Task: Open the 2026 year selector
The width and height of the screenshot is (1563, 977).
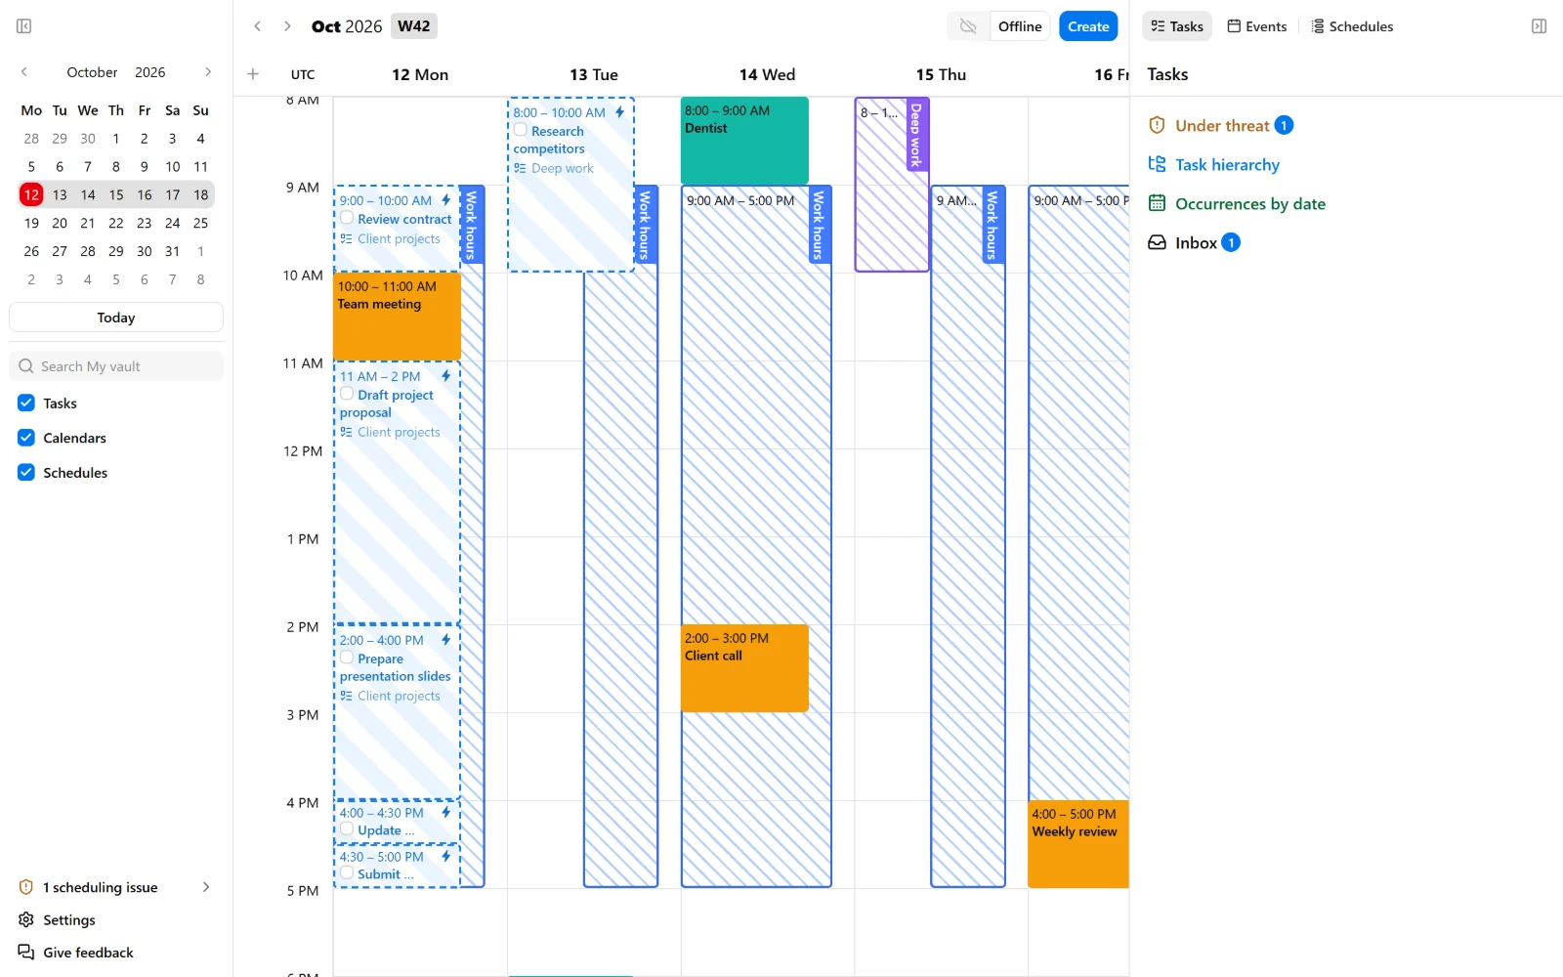Action: (150, 72)
